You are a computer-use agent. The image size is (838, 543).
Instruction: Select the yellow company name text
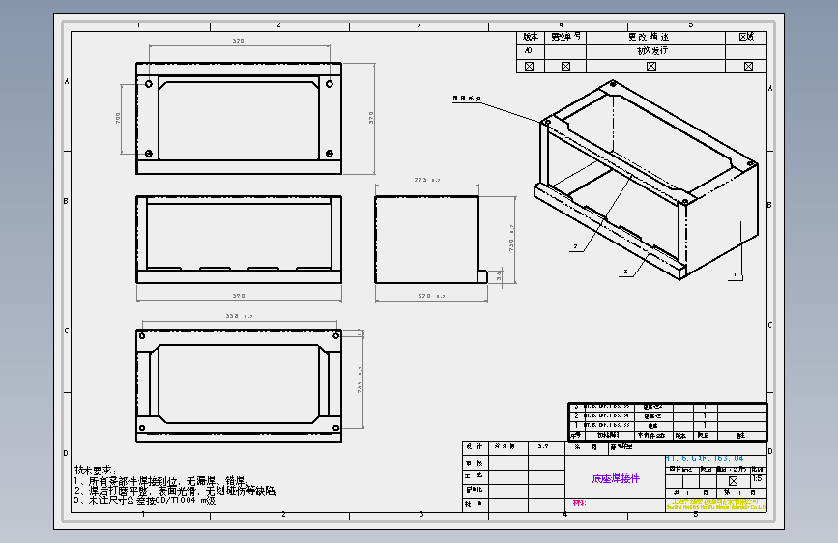tap(716, 504)
